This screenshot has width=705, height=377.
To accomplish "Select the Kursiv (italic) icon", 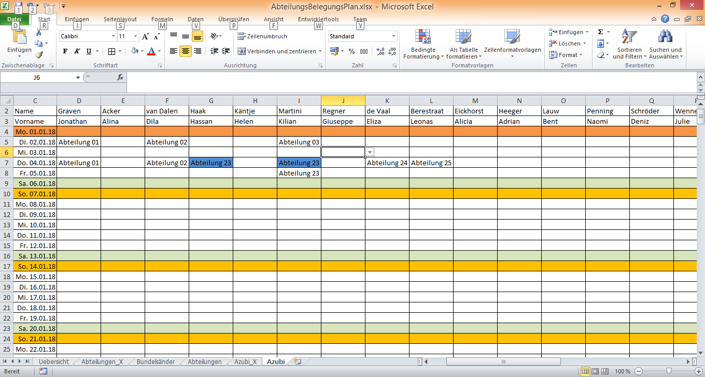I will click(76, 52).
